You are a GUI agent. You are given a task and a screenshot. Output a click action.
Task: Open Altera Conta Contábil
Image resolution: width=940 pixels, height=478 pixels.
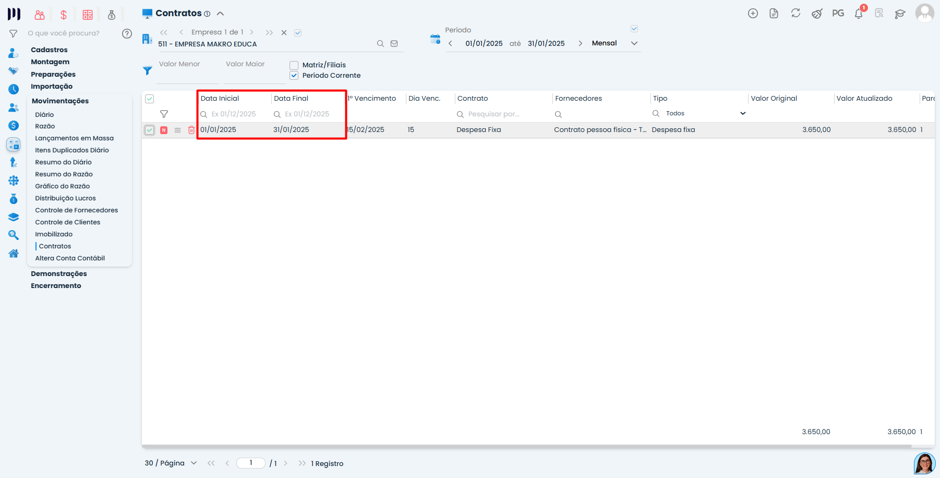click(x=70, y=258)
